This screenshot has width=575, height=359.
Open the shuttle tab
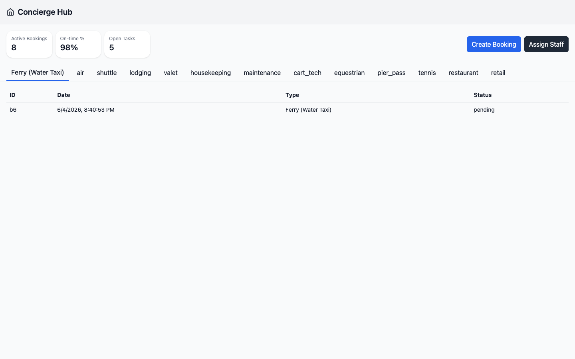[107, 73]
